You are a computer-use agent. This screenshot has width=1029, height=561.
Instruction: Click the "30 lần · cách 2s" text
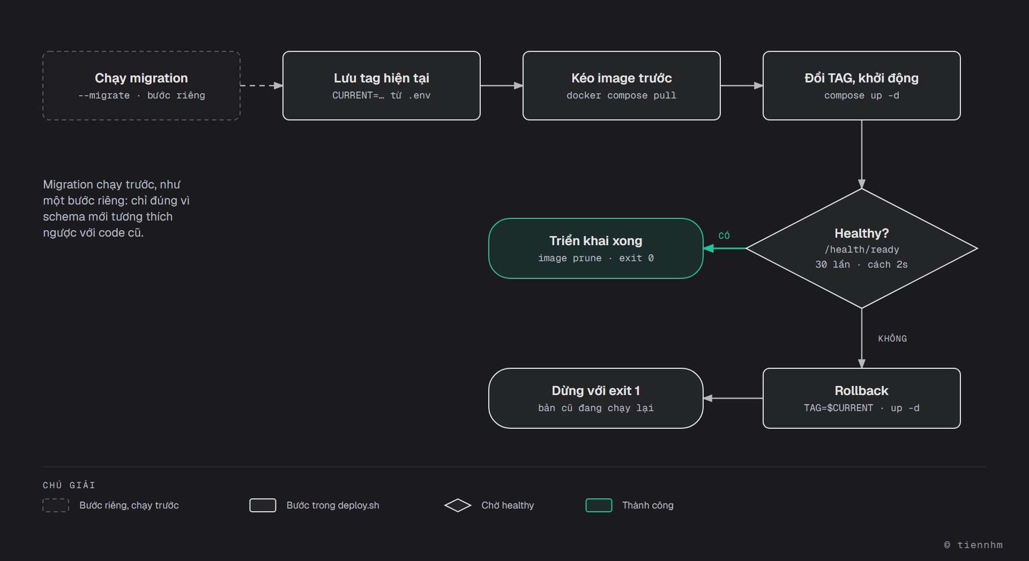click(862, 264)
